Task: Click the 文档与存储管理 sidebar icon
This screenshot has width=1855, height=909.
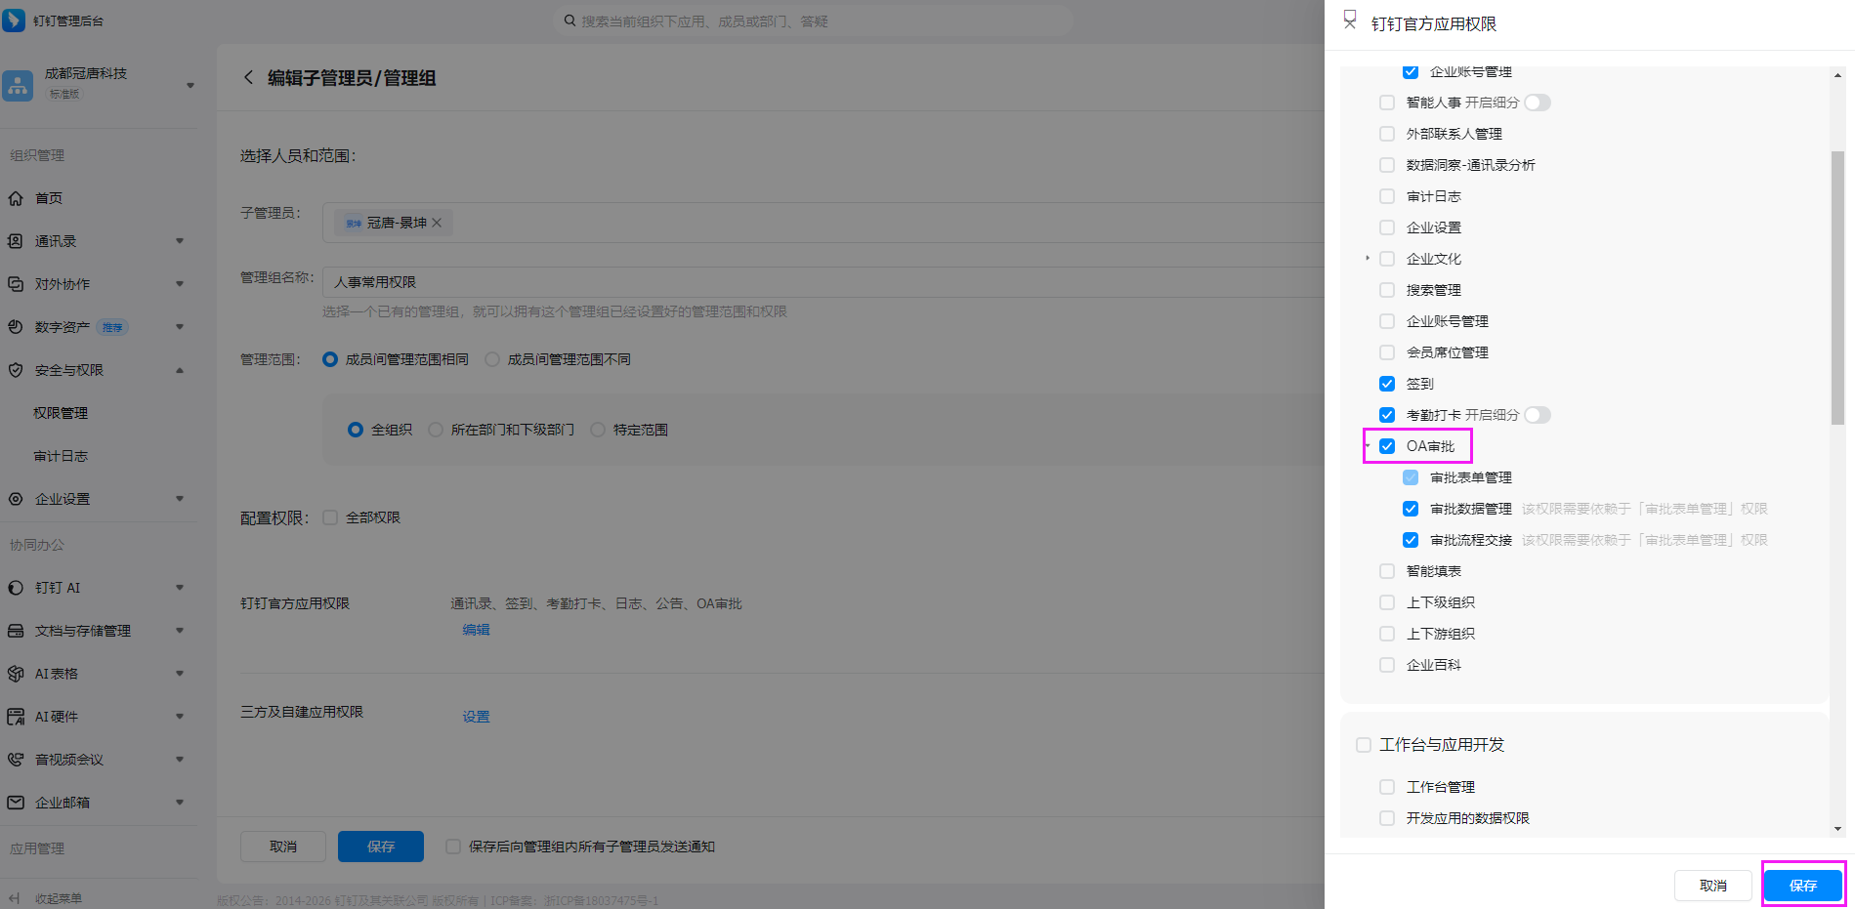Action: (x=16, y=631)
